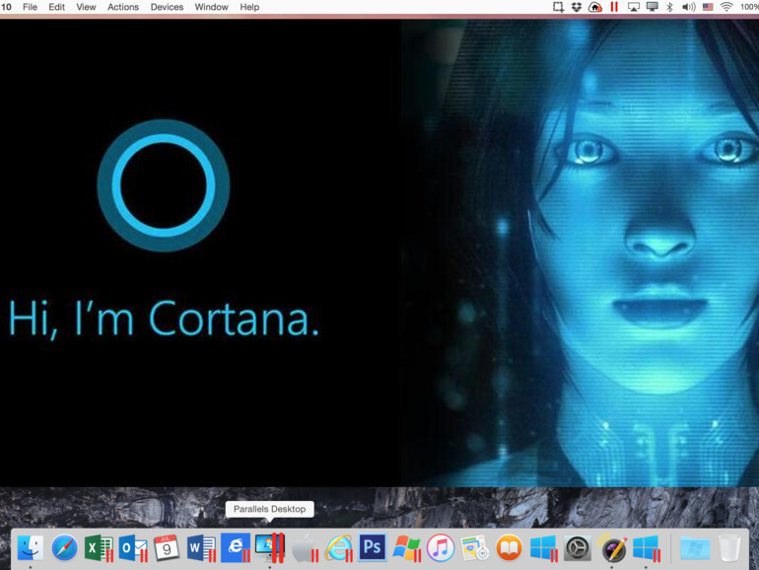Screen dimensions: 759x570
Task: Click the cloud with house menu bar icon
Action: pyautogui.click(x=595, y=7)
